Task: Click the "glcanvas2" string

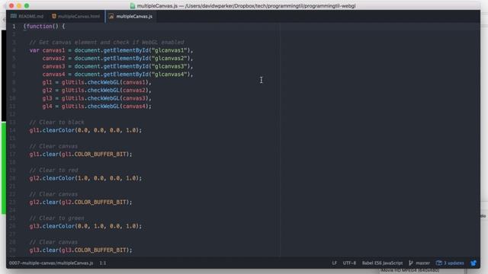Action: (170, 59)
